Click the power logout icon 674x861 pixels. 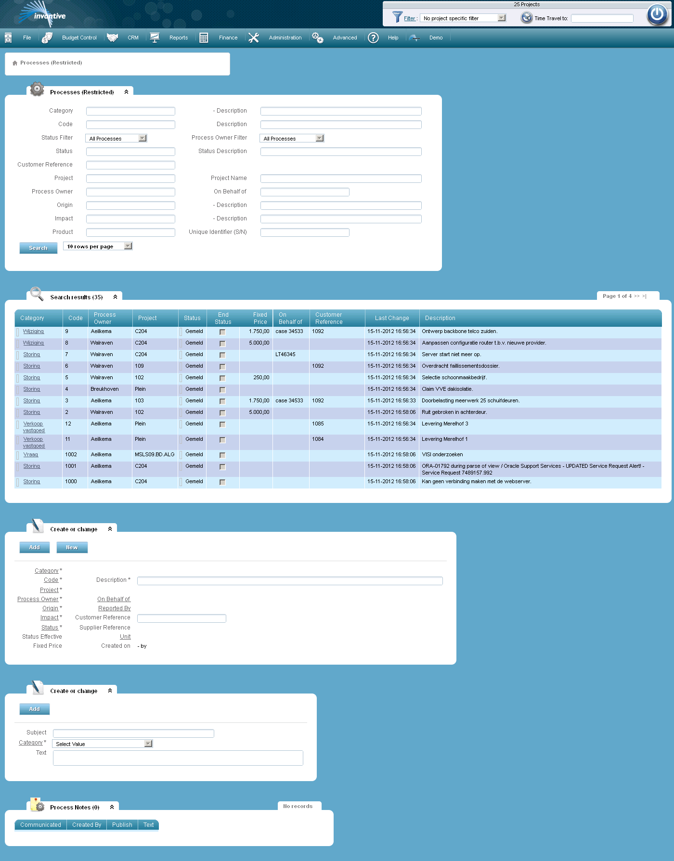[657, 14]
